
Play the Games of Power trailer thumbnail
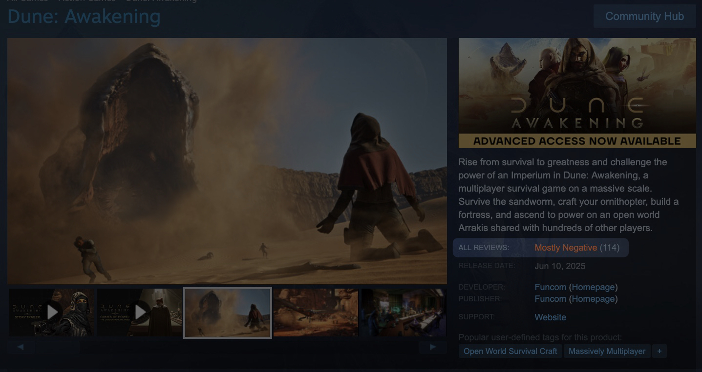[139, 313]
